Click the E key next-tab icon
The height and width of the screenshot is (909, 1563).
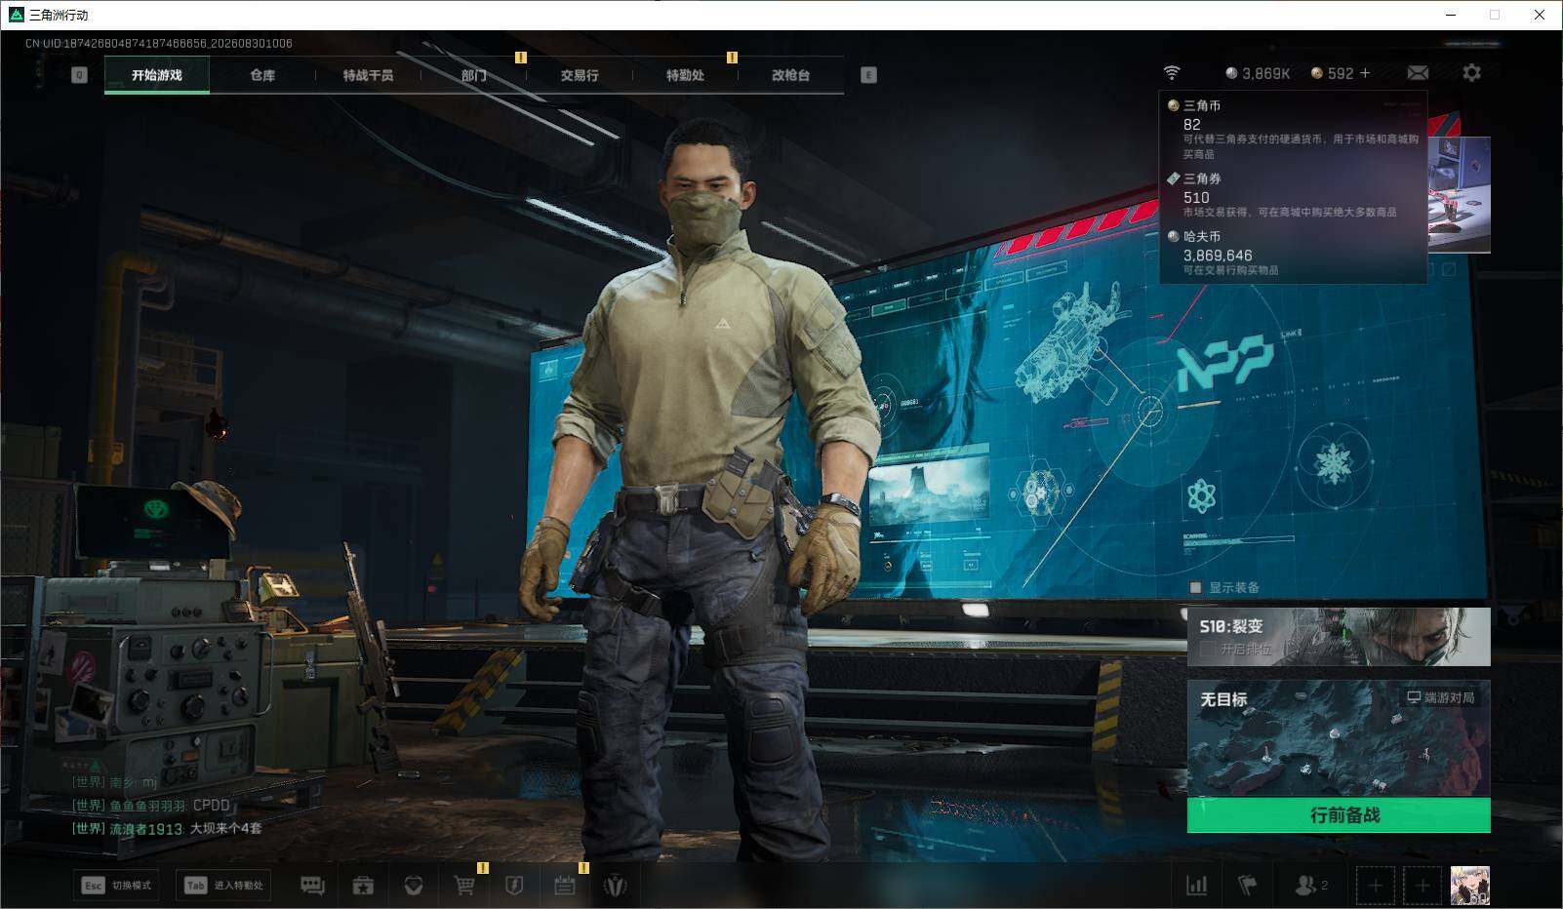click(868, 75)
